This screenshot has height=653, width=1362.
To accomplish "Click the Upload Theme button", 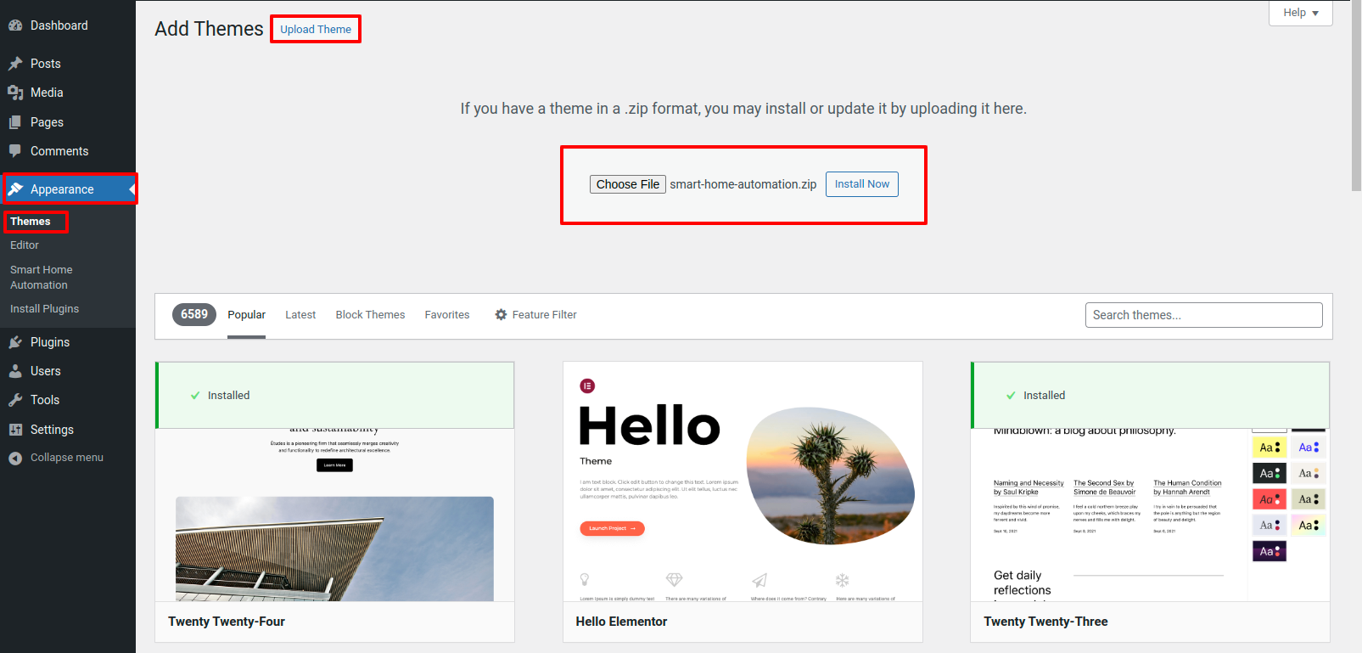I will [x=316, y=29].
